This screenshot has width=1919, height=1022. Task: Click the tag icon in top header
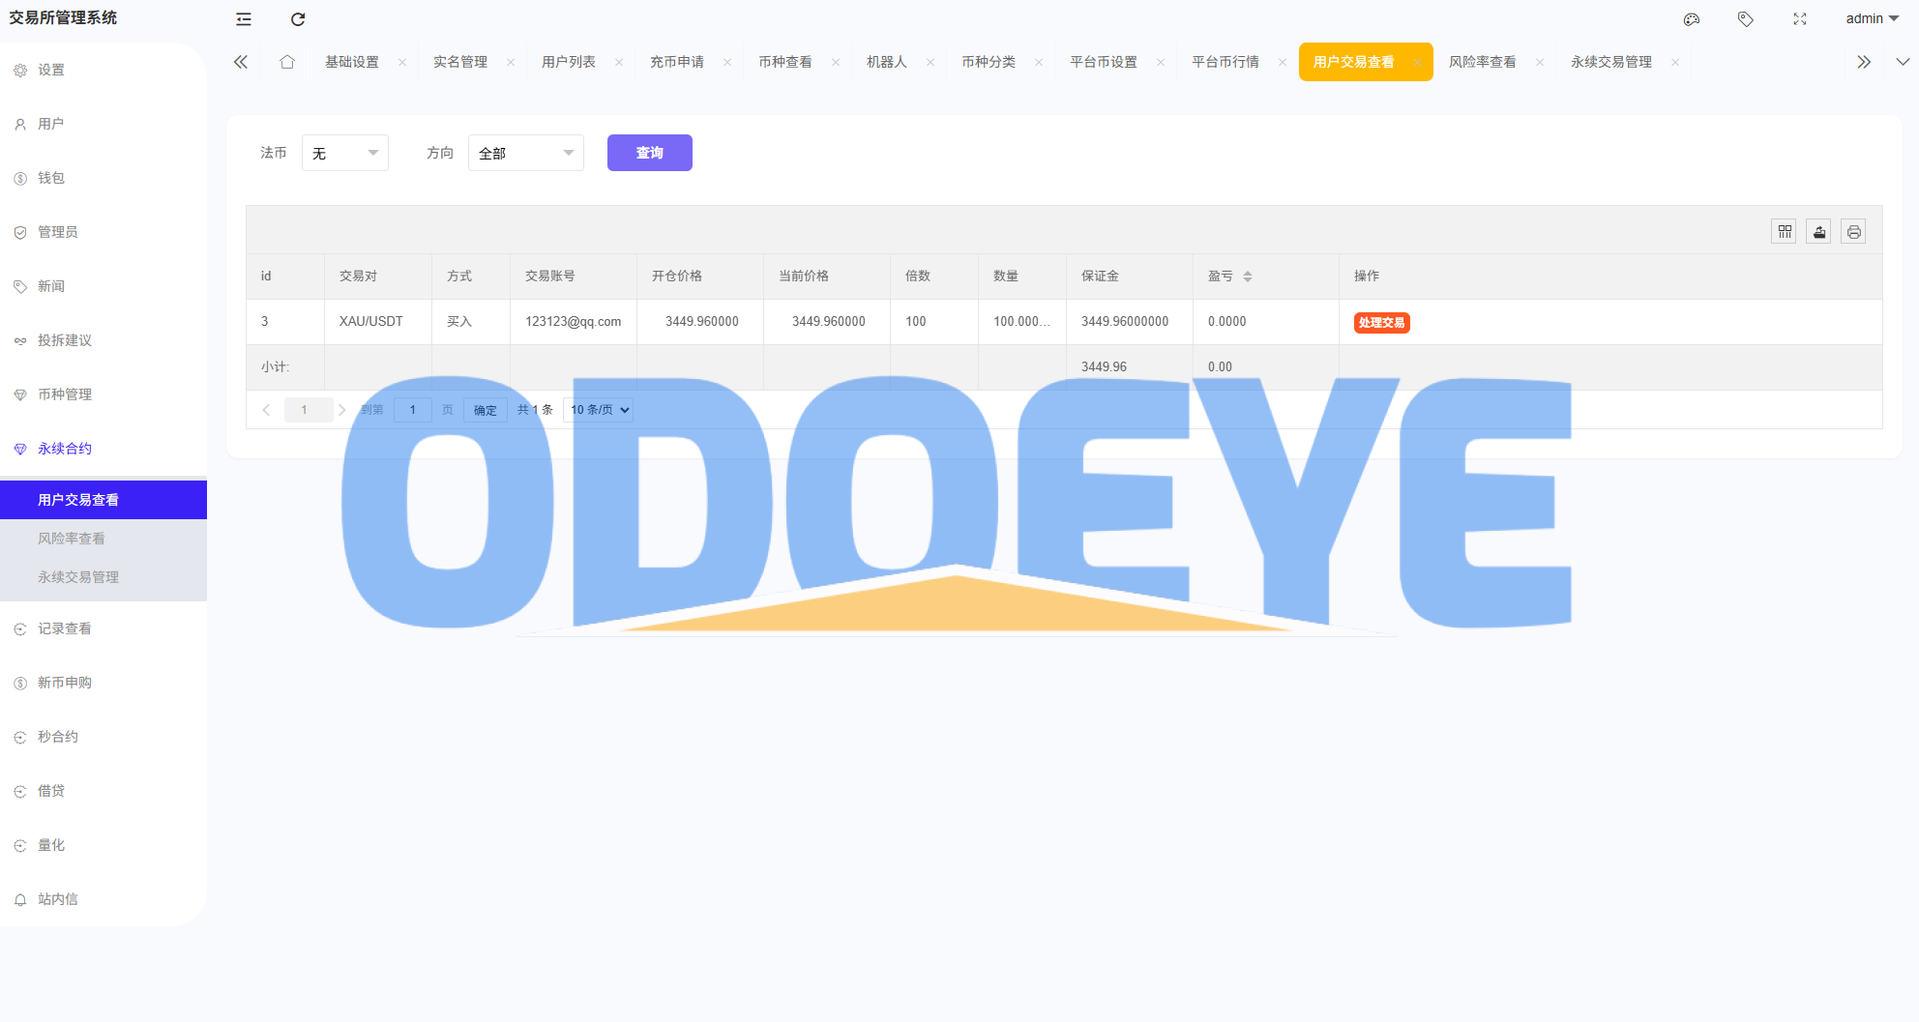(1744, 18)
